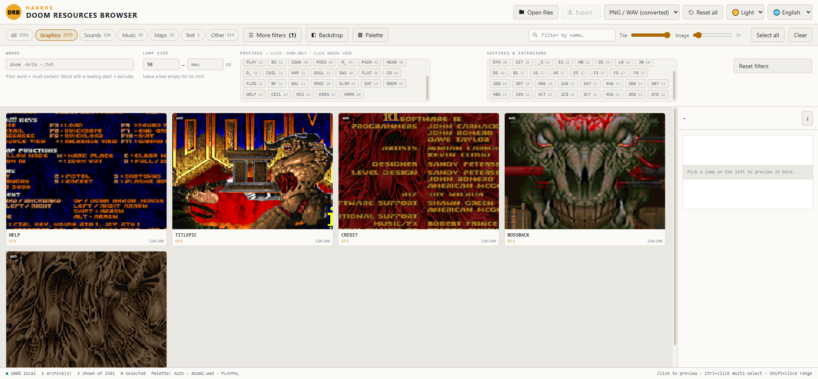
Task: Toggle the SIT suffix filter
Action: click(x=522, y=62)
